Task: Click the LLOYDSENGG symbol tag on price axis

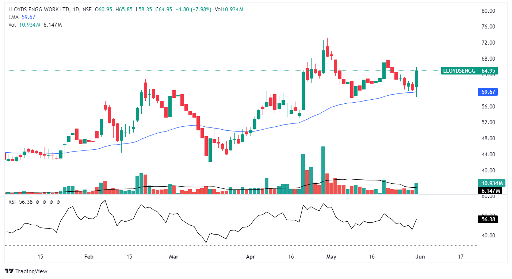Action: [x=459, y=71]
